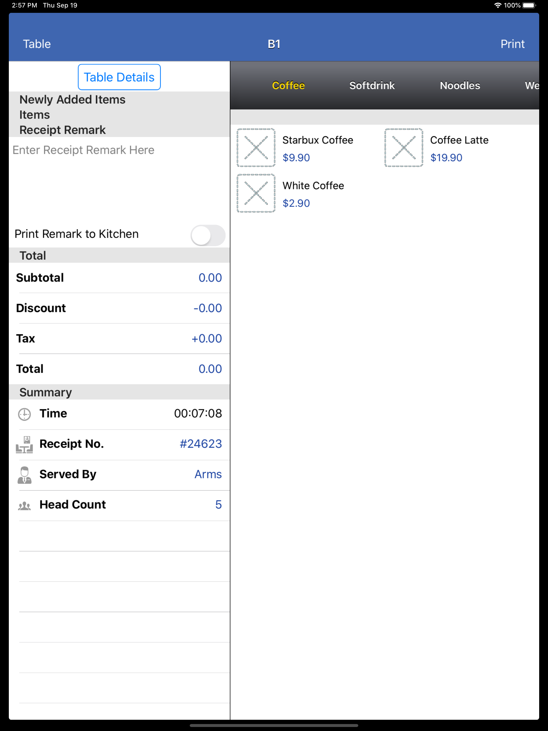The height and width of the screenshot is (731, 548).
Task: Tap the Served By label
Action: click(x=68, y=474)
